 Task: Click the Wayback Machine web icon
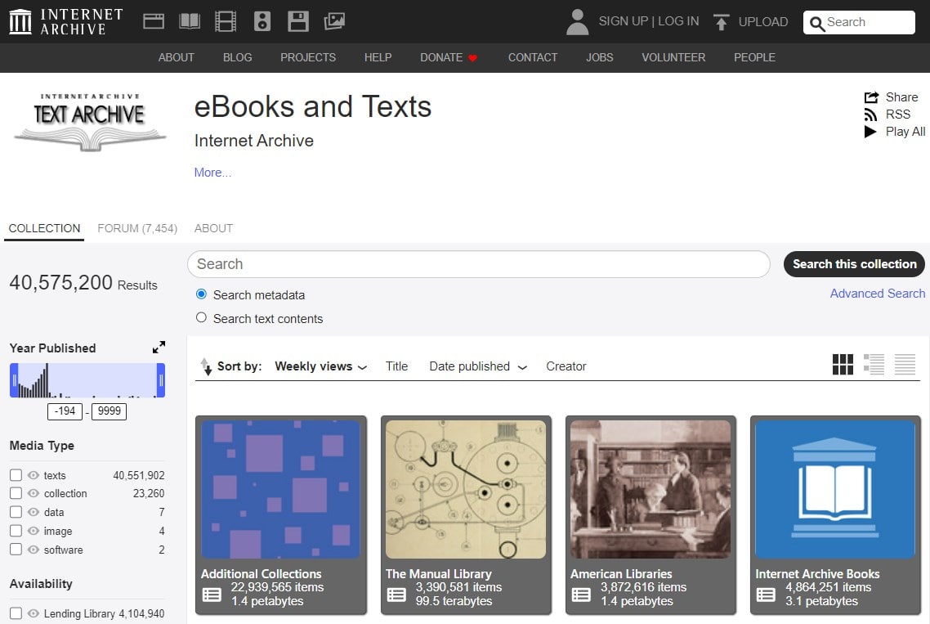pos(154,21)
